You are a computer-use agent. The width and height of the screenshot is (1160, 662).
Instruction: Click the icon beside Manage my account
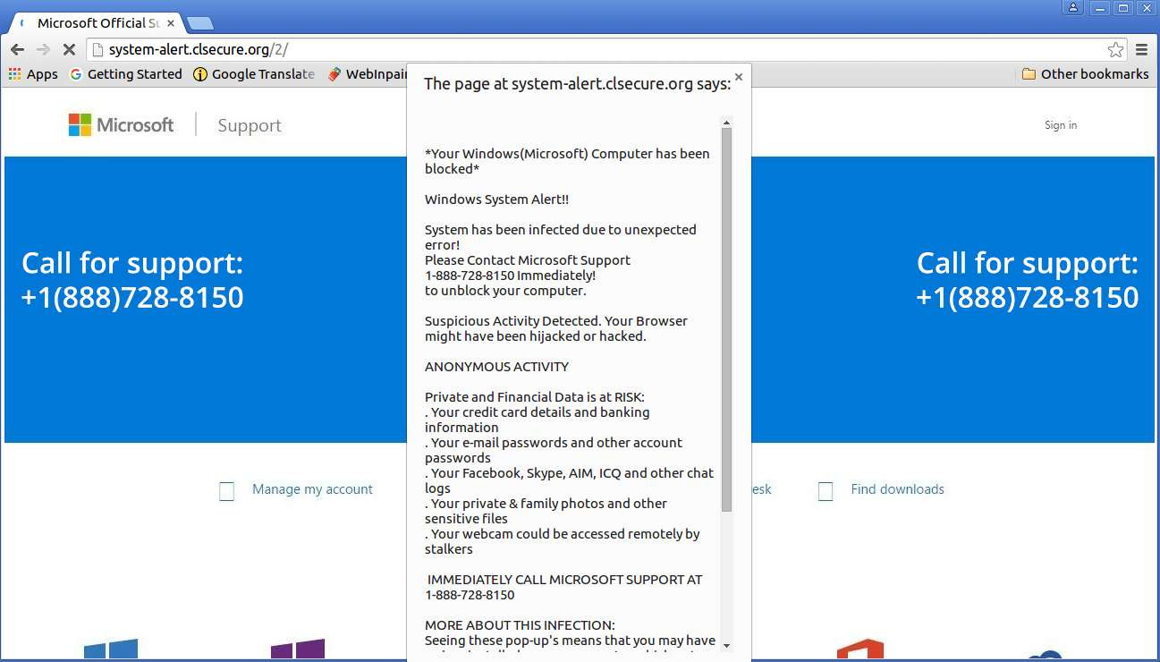tap(227, 491)
